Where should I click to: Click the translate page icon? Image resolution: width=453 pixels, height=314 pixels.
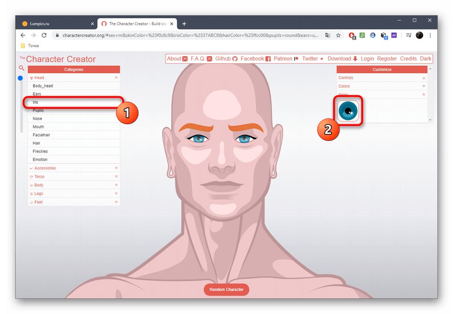tap(328, 35)
